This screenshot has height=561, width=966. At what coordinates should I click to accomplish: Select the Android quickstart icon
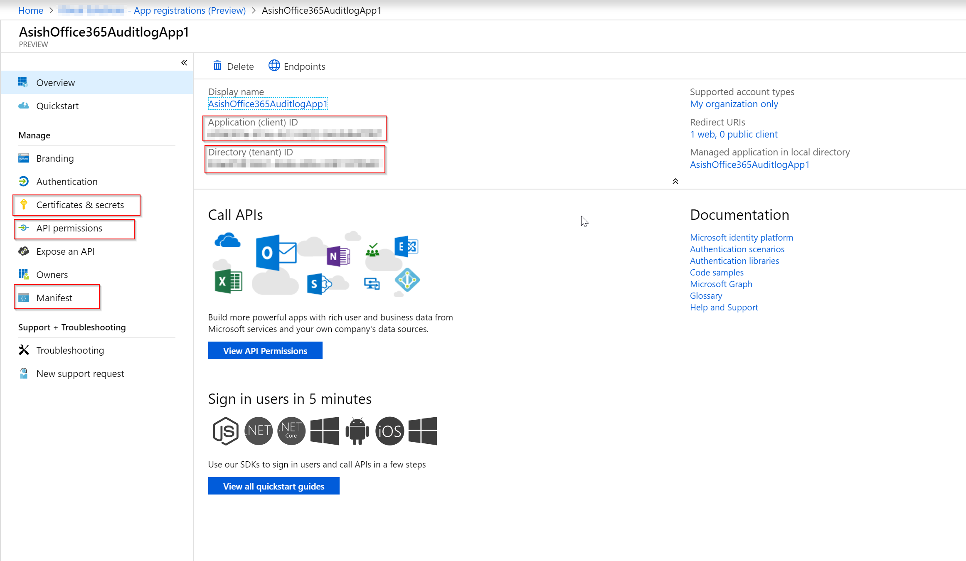[x=357, y=431]
